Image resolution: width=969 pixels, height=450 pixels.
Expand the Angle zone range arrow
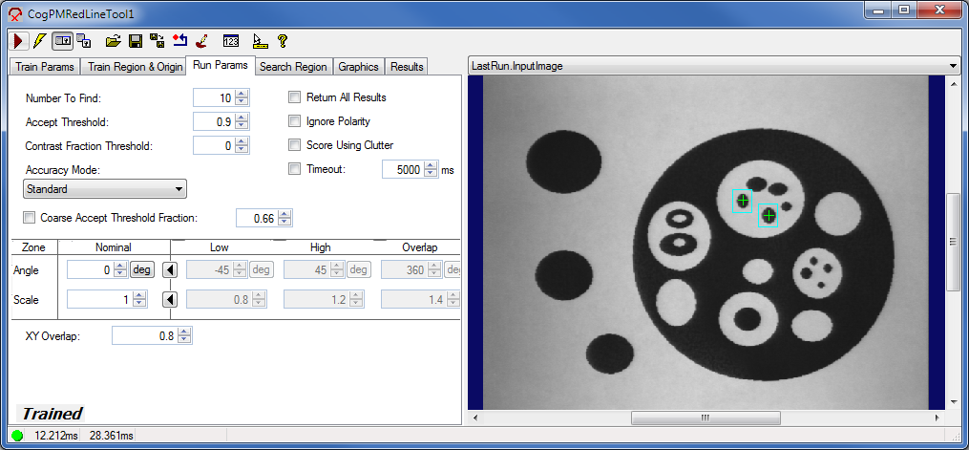(170, 270)
